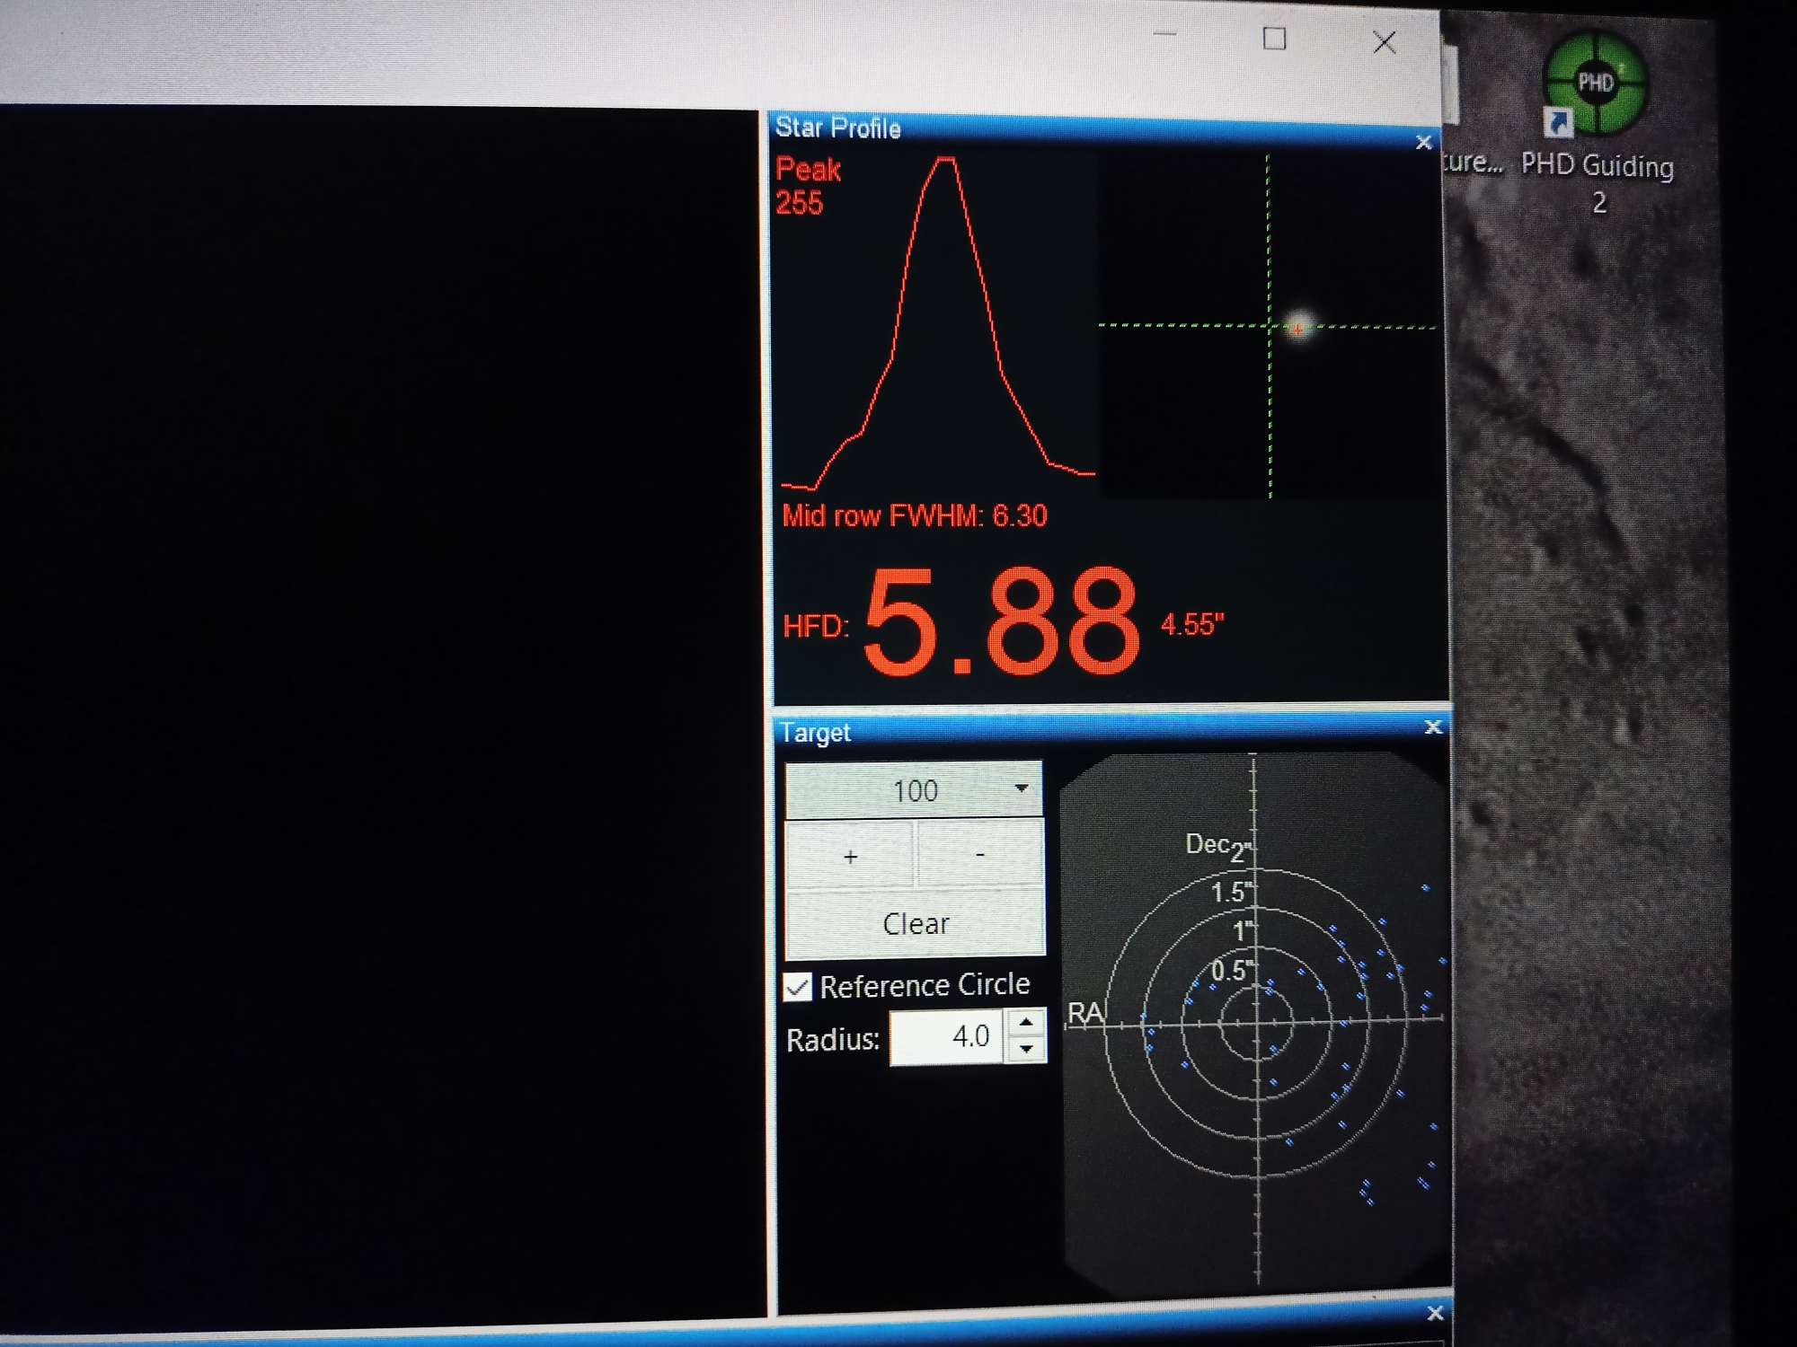Decrease the reference circle radius
Screen dimensions: 1797x1347
[x=1026, y=1050]
